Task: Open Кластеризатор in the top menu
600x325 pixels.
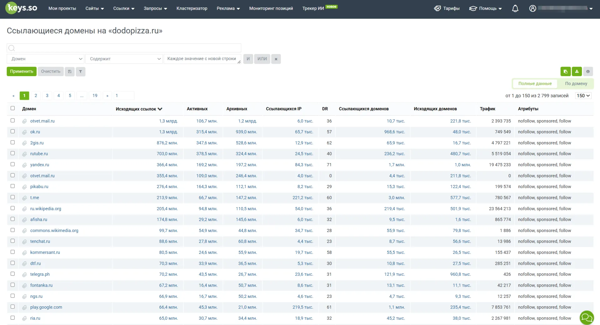Action: click(192, 8)
